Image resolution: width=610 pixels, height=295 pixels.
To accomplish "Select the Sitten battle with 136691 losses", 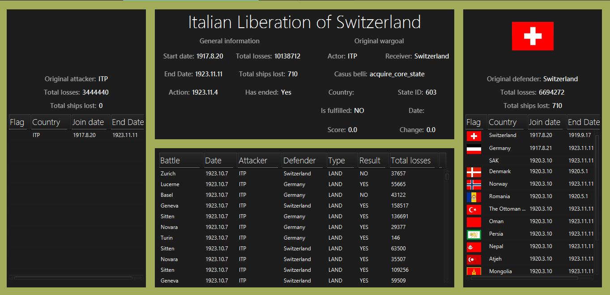I will pyautogui.click(x=301, y=216).
